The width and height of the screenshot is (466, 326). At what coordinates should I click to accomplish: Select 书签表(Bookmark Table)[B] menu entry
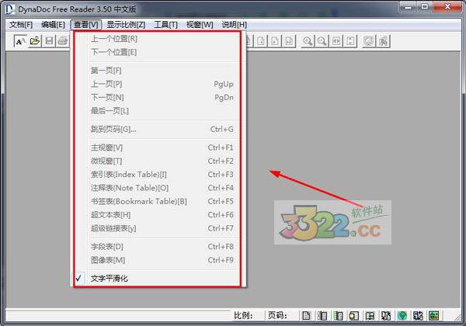click(x=157, y=201)
